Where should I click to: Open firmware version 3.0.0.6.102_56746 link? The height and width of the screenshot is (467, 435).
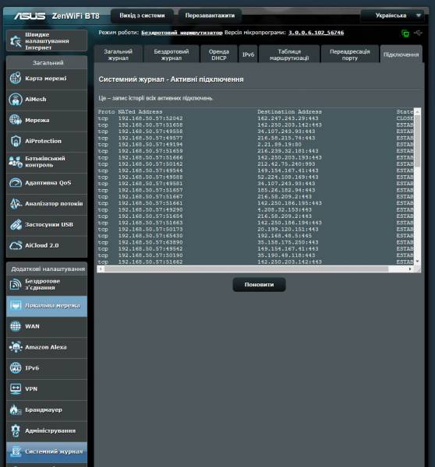316,33
